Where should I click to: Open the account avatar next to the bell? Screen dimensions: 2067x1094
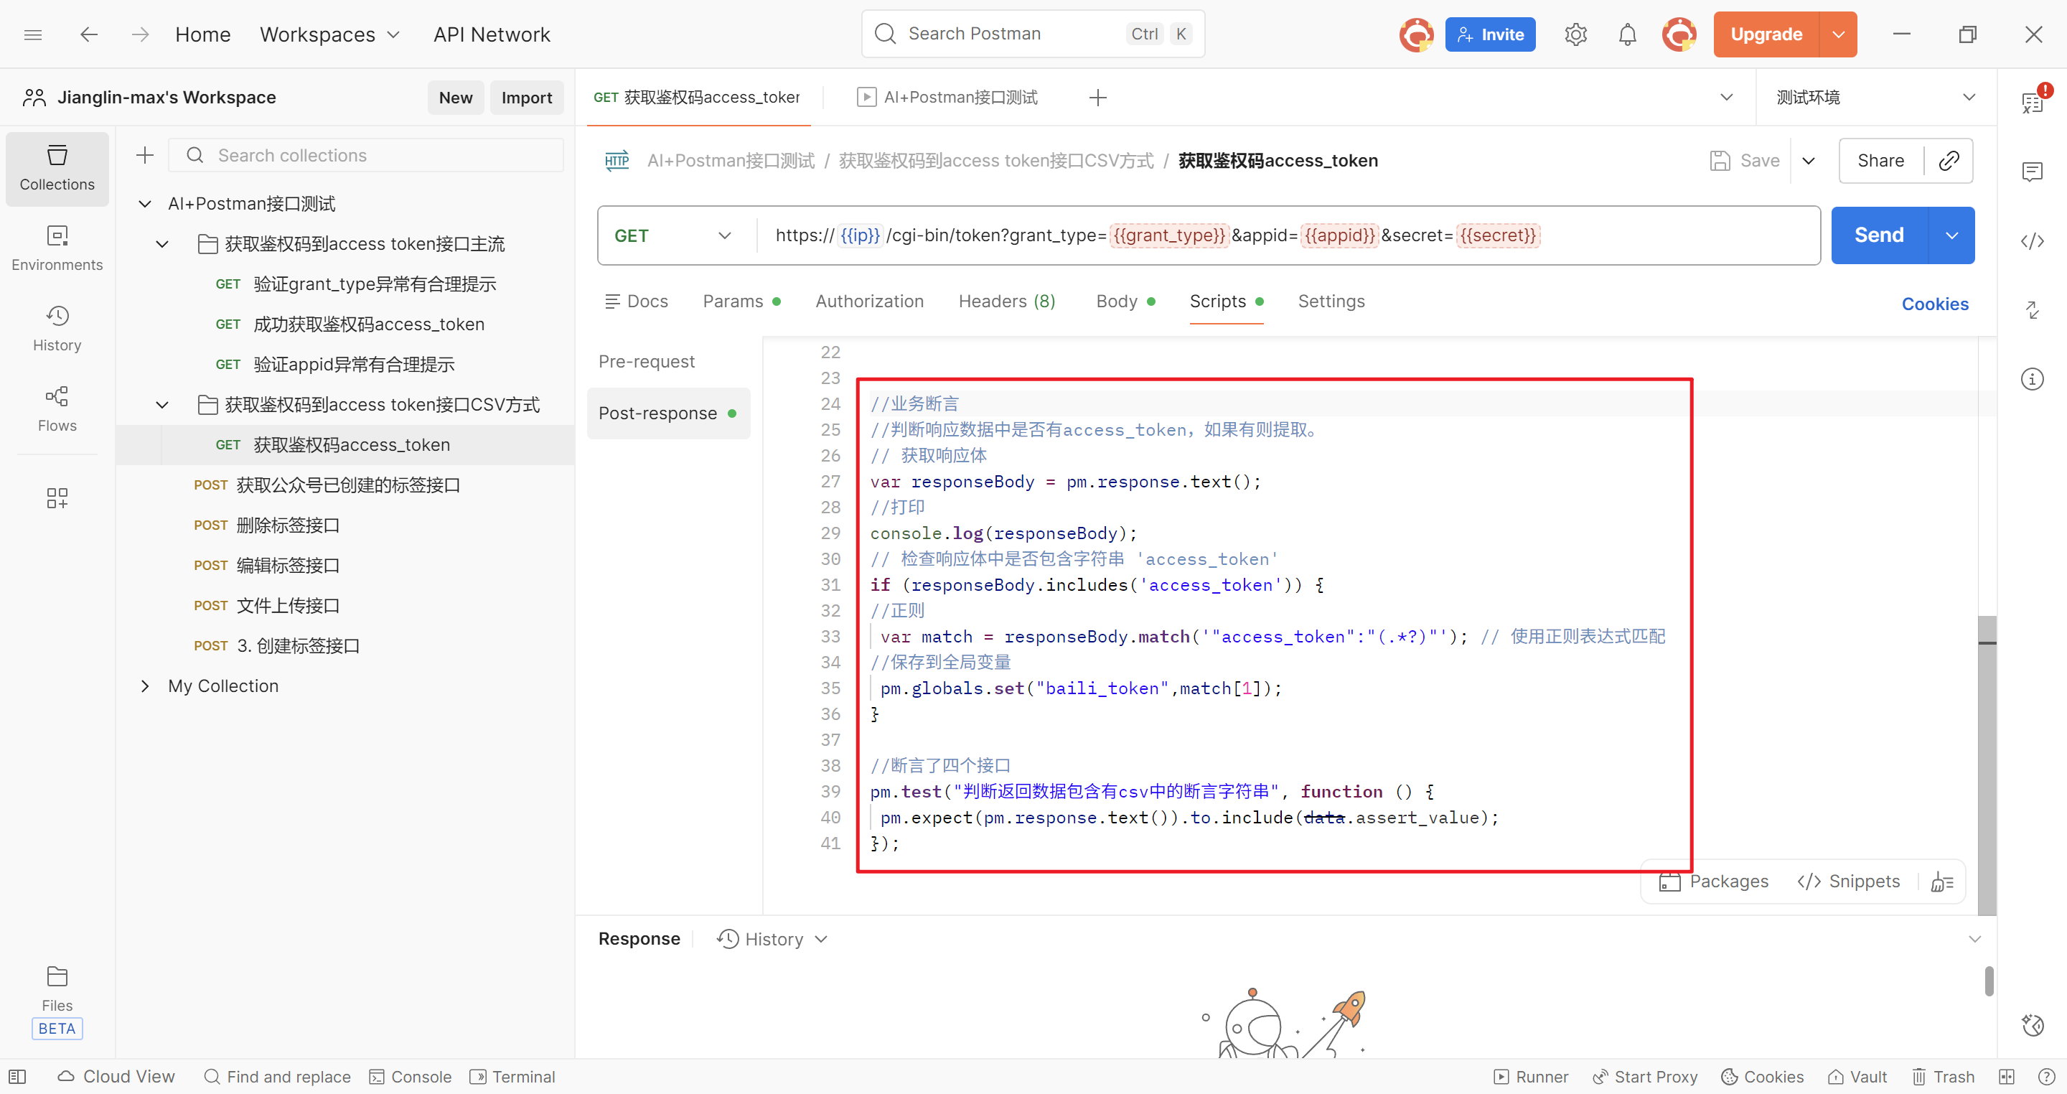tap(1679, 34)
